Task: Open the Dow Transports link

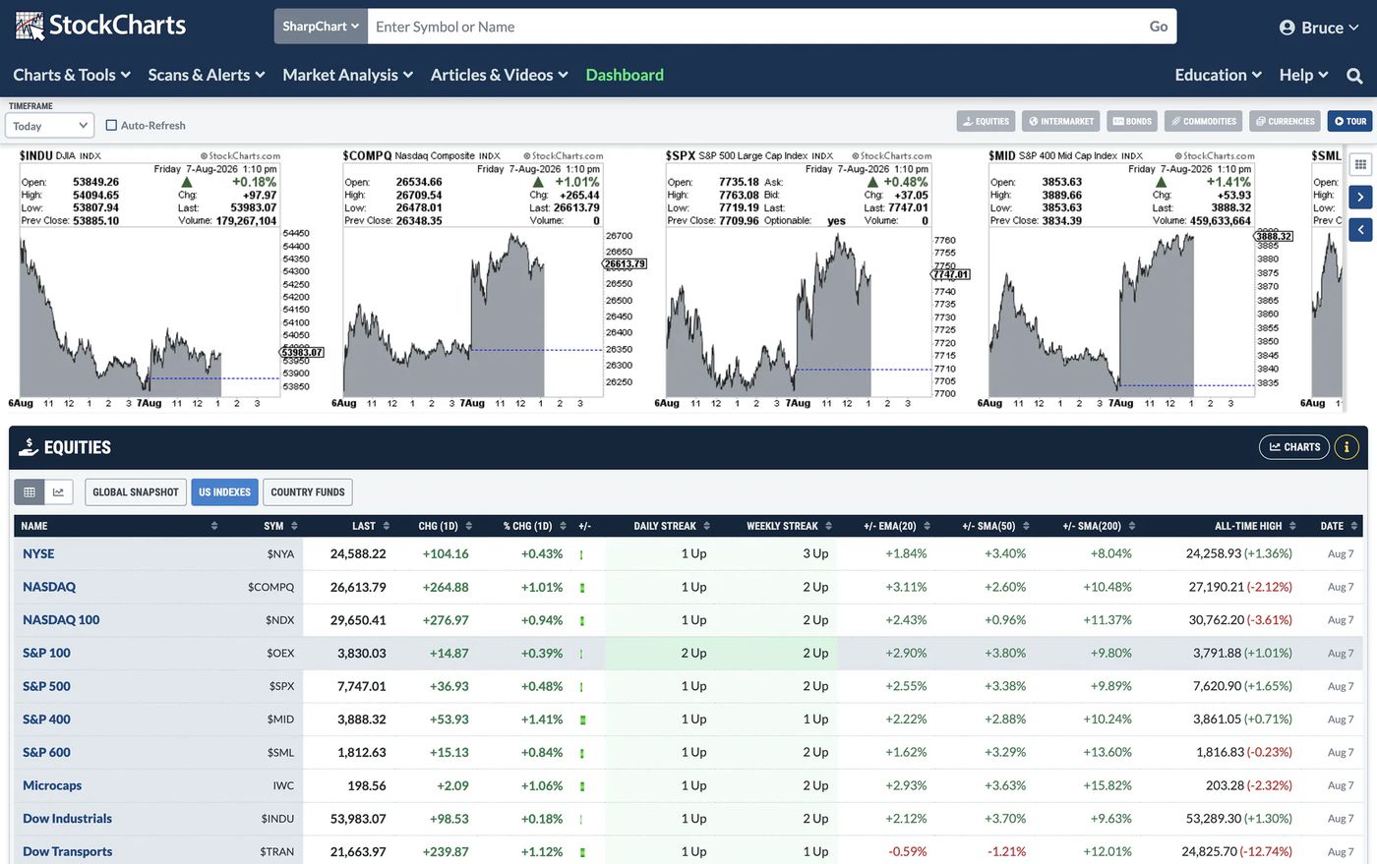Action: (x=68, y=852)
